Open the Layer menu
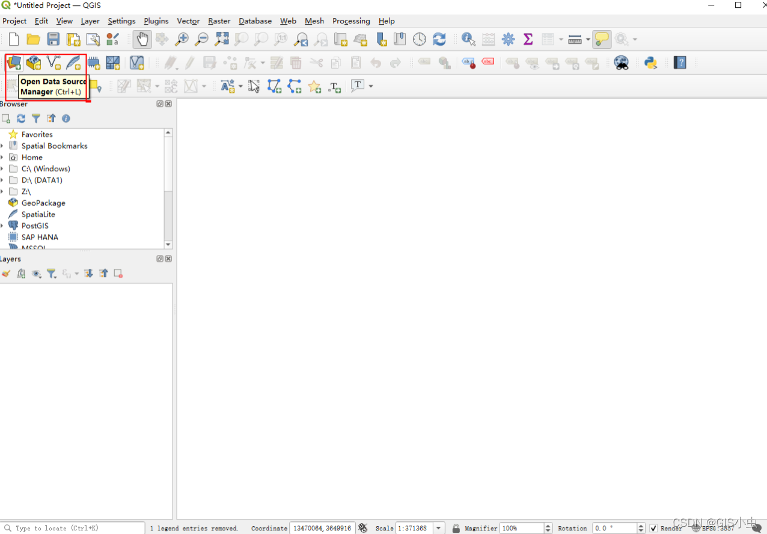 [90, 21]
